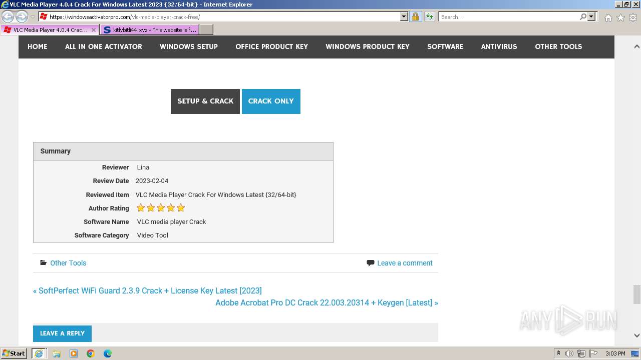Image resolution: width=641 pixels, height=360 pixels.
Task: Open ALL IN ONE ACTIVATOR menu item
Action: [x=104, y=46]
